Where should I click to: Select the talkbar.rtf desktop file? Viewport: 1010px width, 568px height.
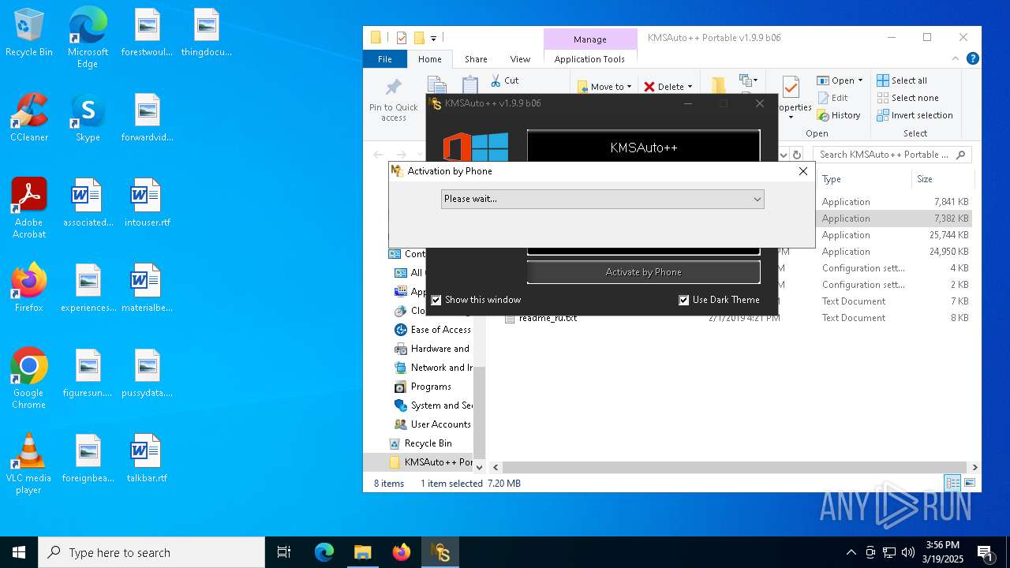(147, 459)
